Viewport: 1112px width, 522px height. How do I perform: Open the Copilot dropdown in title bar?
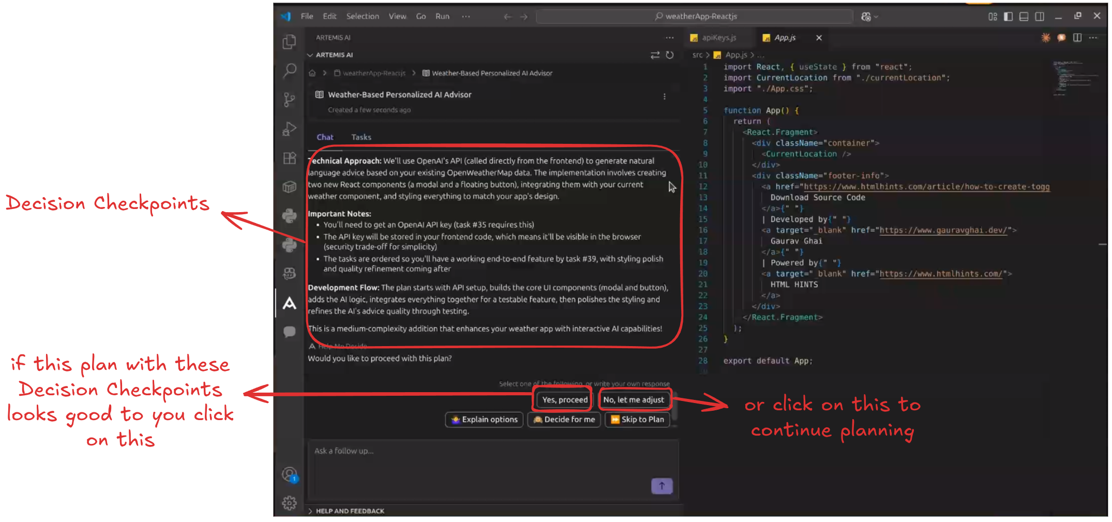click(869, 17)
